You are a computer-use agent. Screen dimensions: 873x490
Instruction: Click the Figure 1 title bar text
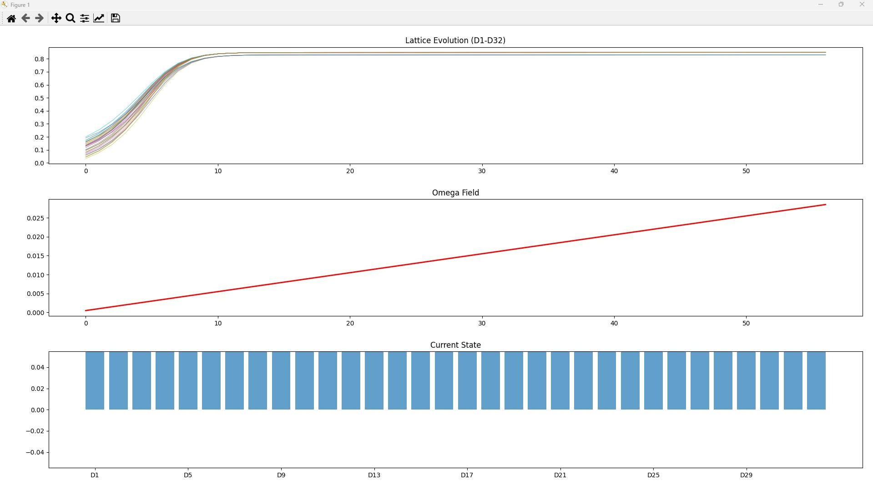(20, 5)
